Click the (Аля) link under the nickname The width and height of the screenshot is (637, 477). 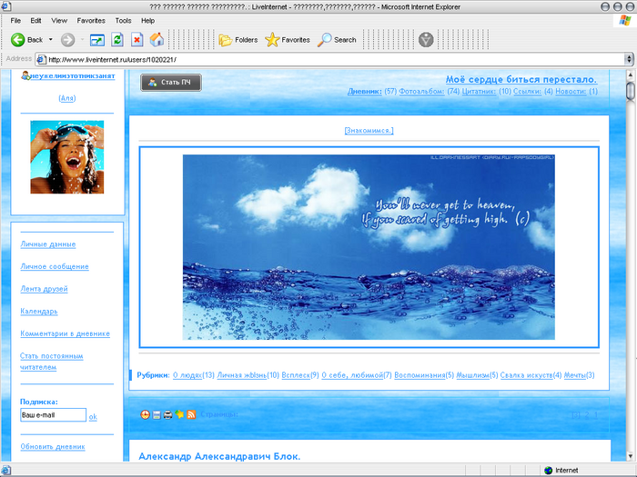pyautogui.click(x=67, y=98)
